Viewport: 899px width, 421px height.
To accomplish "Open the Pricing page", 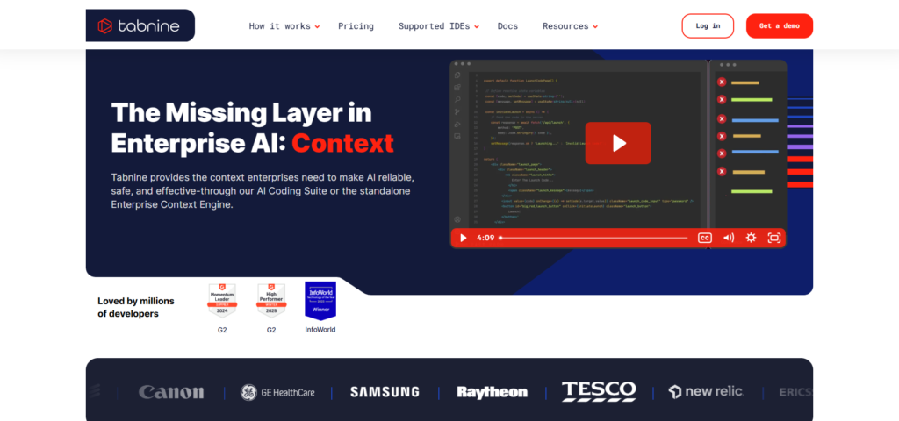I will [356, 26].
